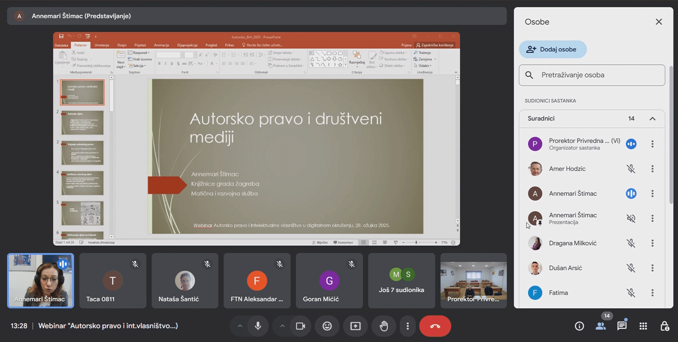The image size is (678, 342).
Task: Open the emoji reactions button
Action: click(327, 326)
